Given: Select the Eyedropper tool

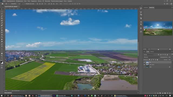Looking at the screenshot, I should [x=2, y=23].
